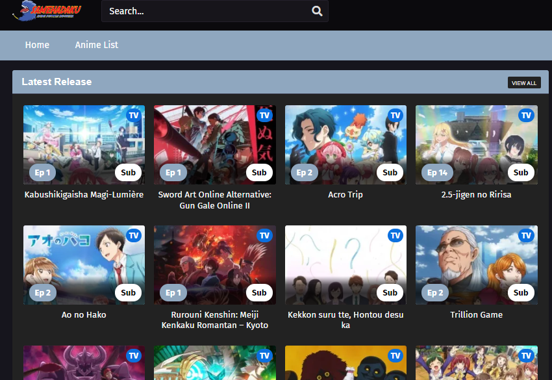
Task: Click the Acro Trip title link
Action: pyautogui.click(x=345, y=194)
